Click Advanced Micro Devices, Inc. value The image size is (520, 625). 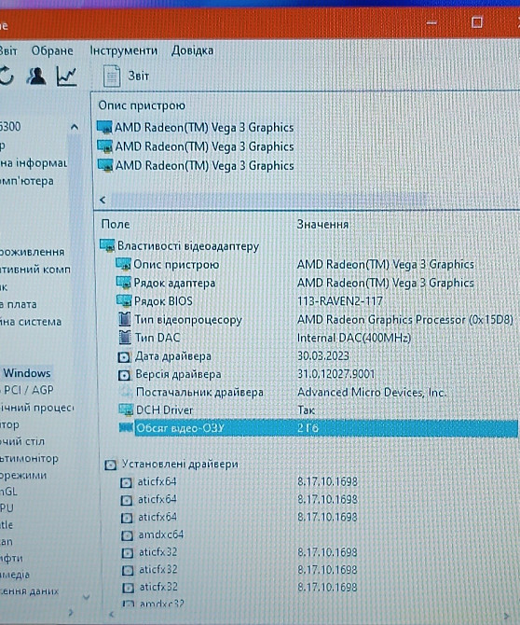(x=372, y=393)
